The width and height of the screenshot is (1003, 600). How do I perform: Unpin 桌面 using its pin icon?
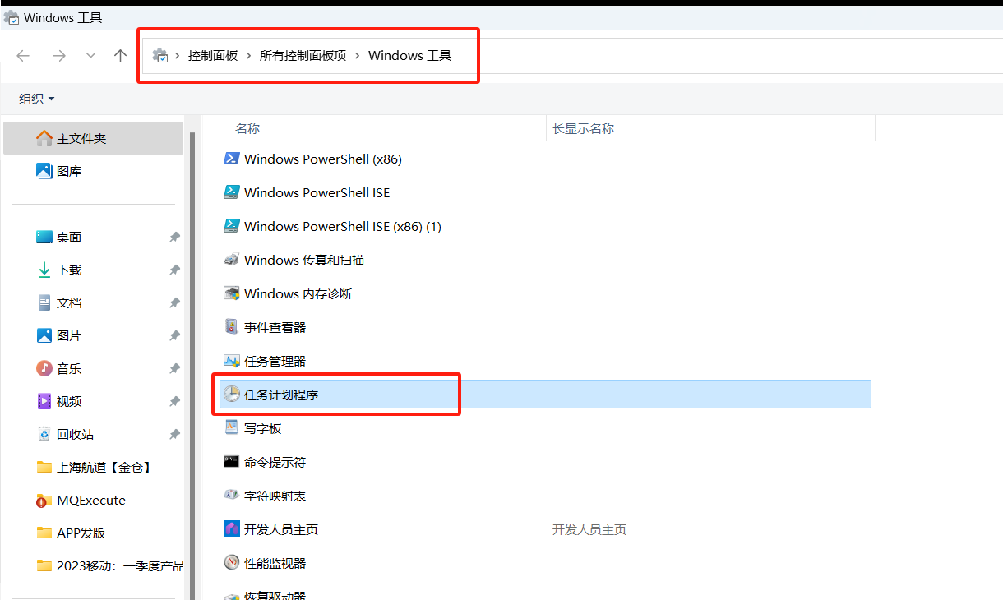tap(174, 237)
